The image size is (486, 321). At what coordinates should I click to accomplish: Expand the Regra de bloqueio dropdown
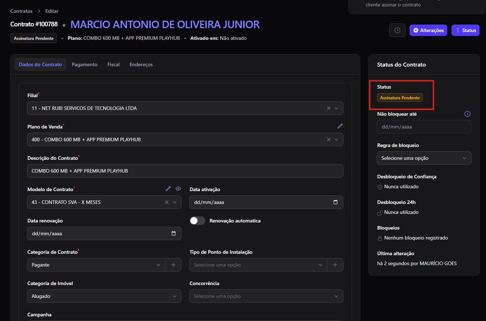tap(424, 158)
